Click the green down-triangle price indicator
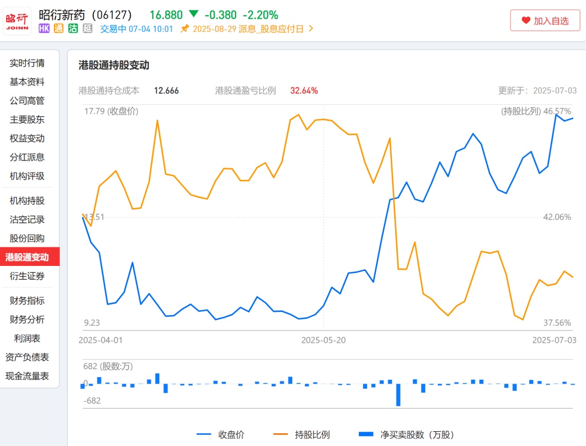 pyautogui.click(x=194, y=14)
